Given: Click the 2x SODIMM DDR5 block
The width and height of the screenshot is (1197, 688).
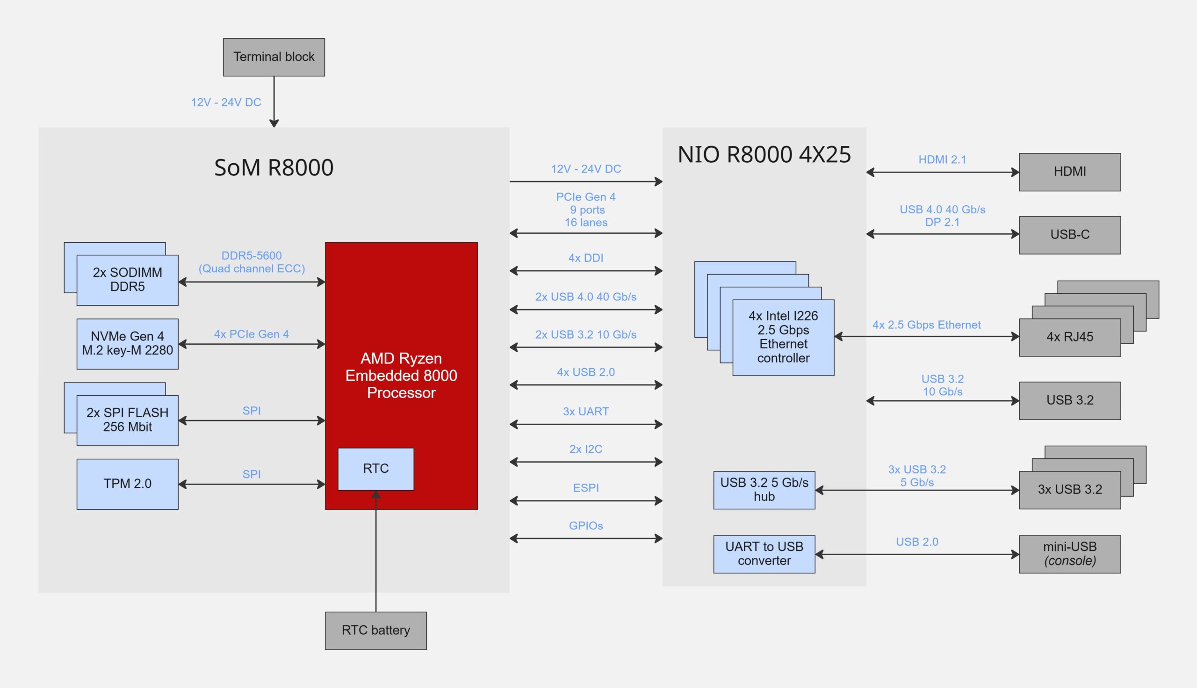Looking at the screenshot, I should tap(128, 280).
